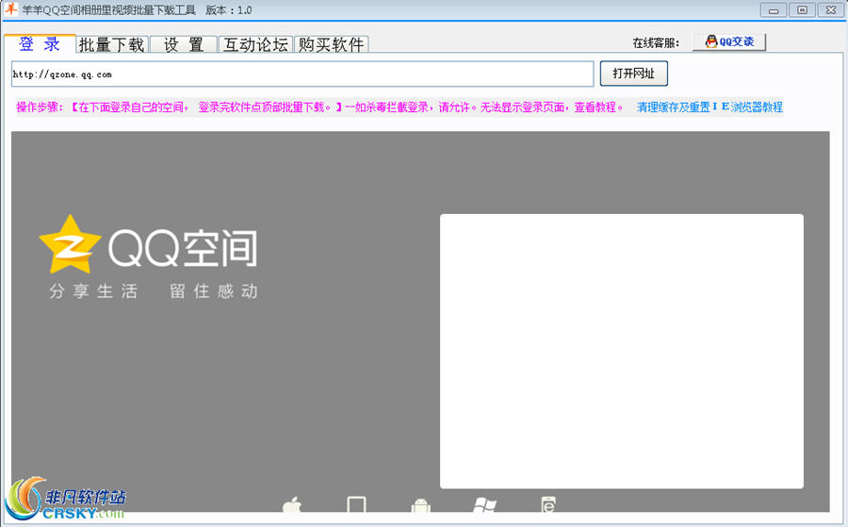Image resolution: width=848 pixels, height=527 pixels.
Task: Click the white login panel area
Action: pos(622,351)
